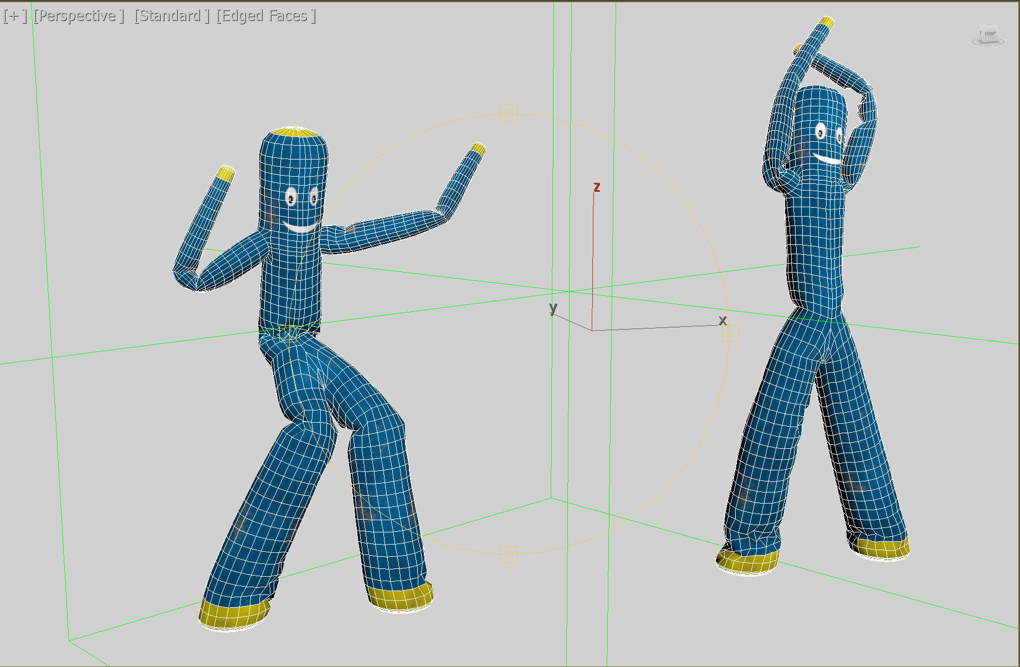Click the X axis label on the gizmo
Viewport: 1020px width, 667px height.
722,320
